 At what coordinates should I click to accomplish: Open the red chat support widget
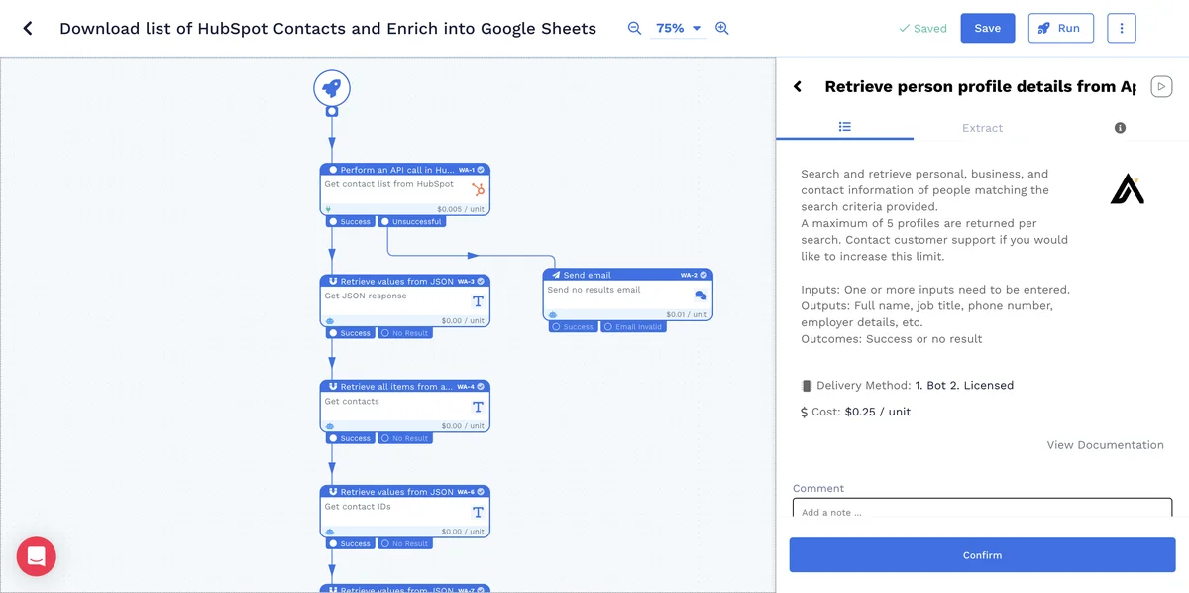point(37,556)
